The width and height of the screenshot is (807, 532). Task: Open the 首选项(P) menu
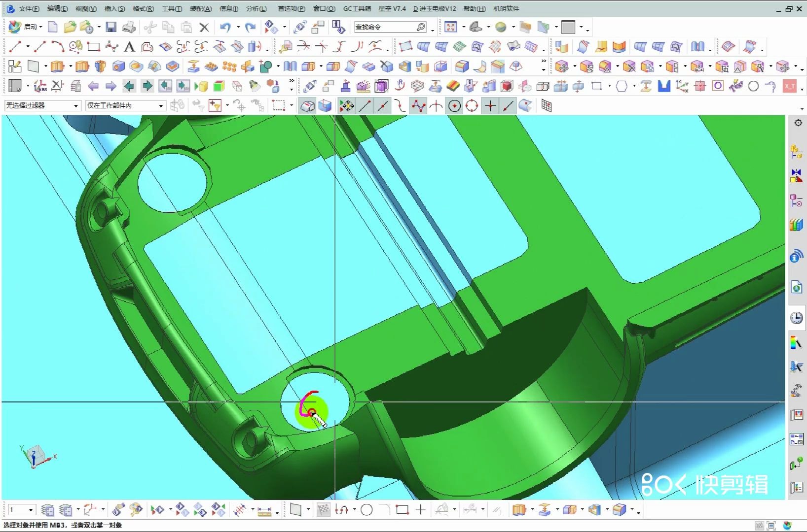pos(292,8)
